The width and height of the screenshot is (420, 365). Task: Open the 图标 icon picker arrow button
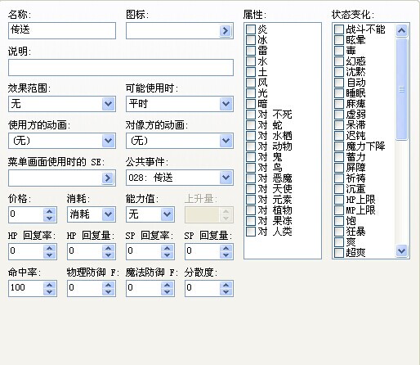pyautogui.click(x=226, y=30)
